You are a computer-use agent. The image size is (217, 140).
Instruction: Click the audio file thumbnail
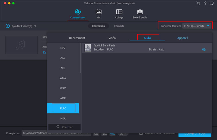coord(21,45)
